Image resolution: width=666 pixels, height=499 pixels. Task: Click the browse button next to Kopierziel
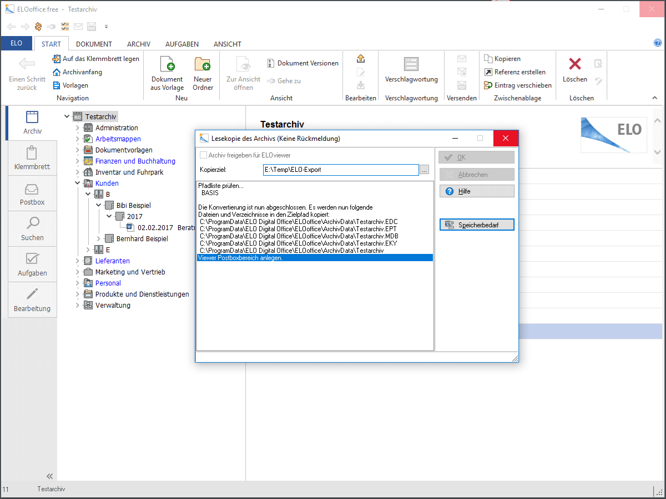[425, 170]
